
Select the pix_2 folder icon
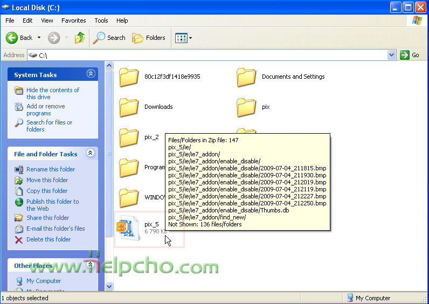(129, 138)
